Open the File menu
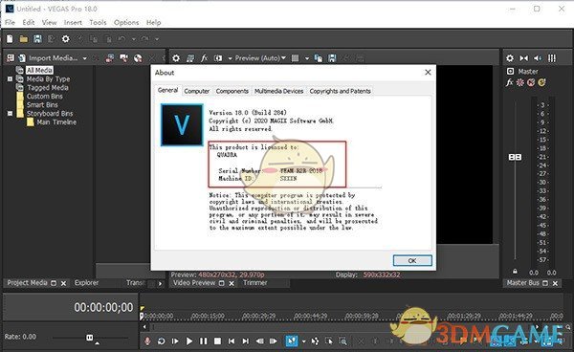574x352 pixels. [x=10, y=22]
